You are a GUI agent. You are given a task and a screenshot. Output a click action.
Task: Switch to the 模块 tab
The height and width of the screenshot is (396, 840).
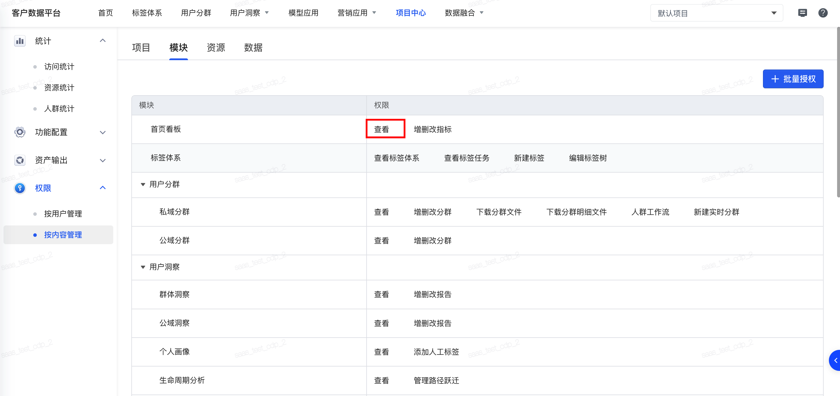(179, 48)
